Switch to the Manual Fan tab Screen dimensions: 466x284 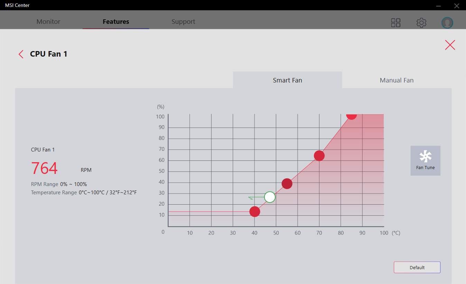(x=397, y=80)
